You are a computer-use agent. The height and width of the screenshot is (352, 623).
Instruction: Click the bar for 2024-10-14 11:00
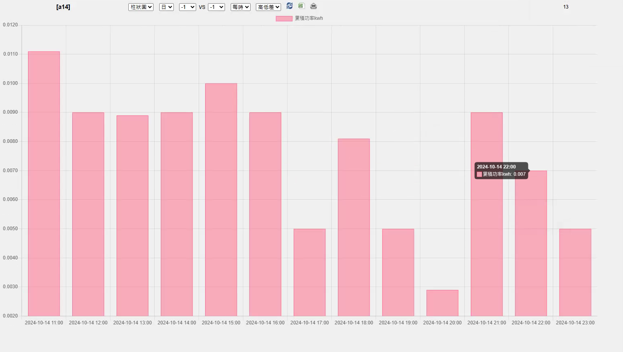coord(44,184)
